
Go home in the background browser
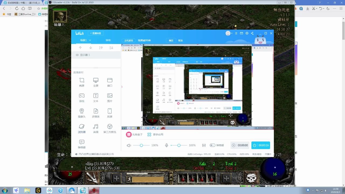(23, 8)
